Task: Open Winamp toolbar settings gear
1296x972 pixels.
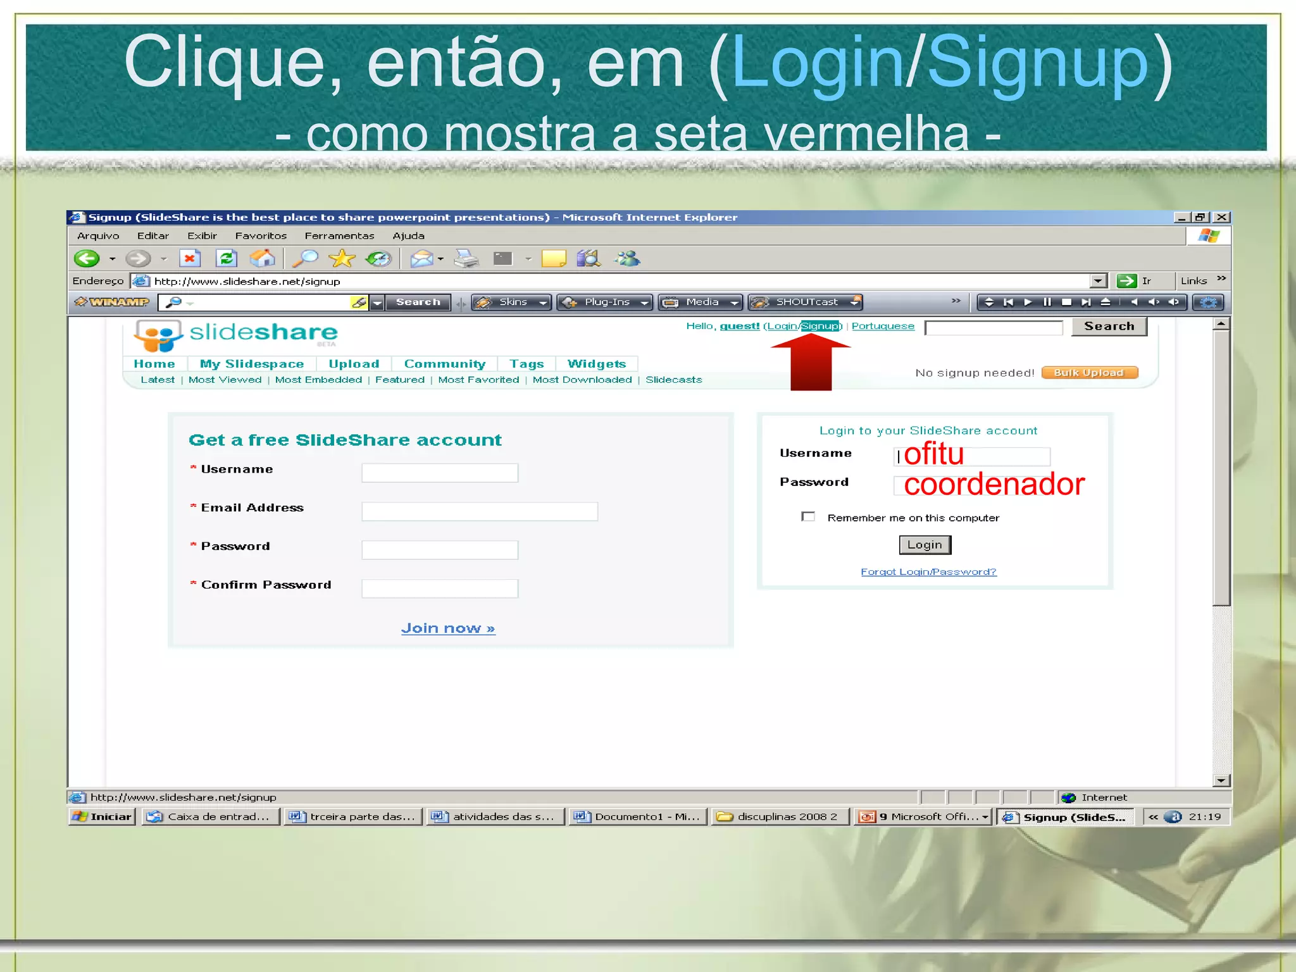Action: [1208, 302]
